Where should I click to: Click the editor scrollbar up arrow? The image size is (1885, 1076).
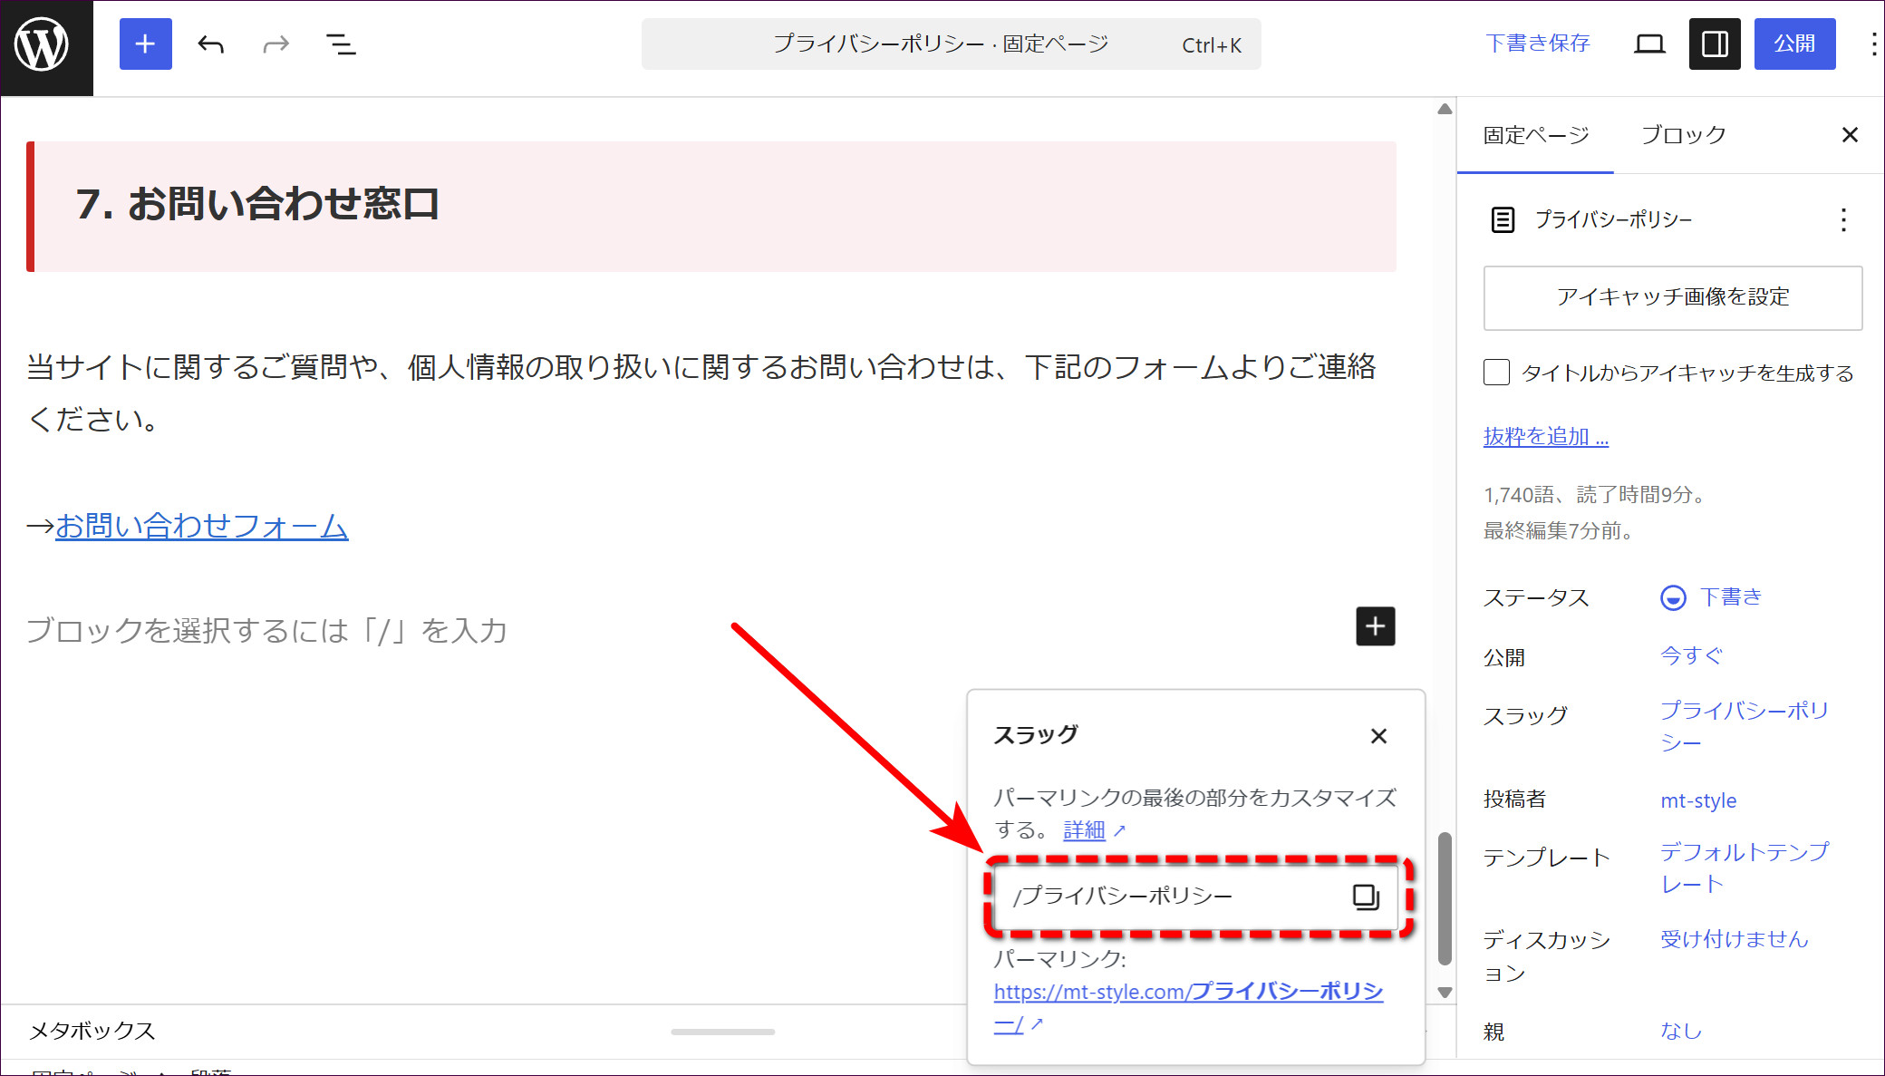[x=1445, y=109]
